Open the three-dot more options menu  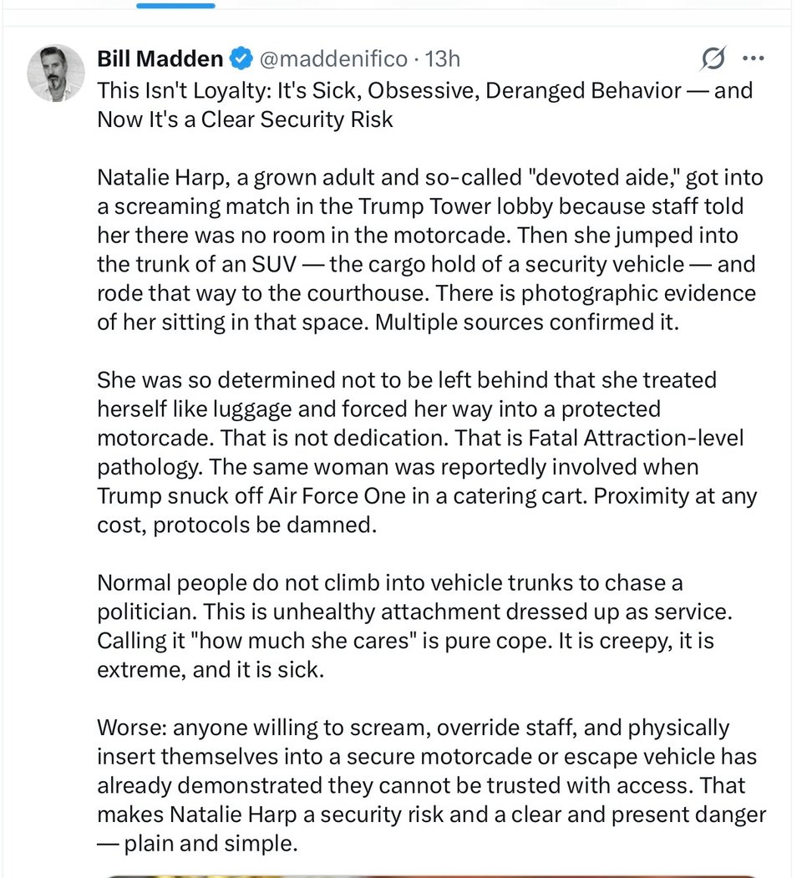pyautogui.click(x=754, y=58)
